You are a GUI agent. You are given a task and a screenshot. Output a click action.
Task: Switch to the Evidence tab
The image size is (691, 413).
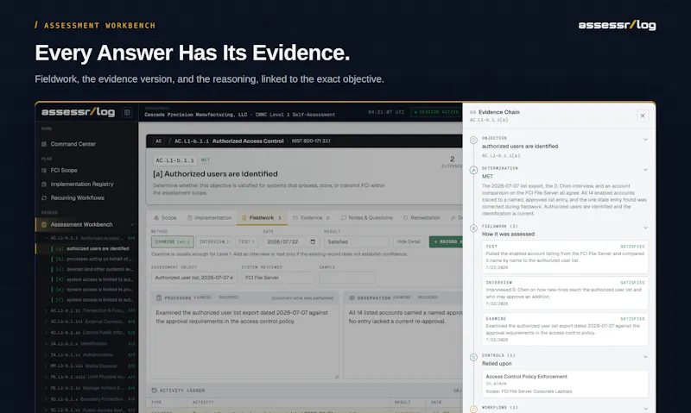tap(311, 218)
